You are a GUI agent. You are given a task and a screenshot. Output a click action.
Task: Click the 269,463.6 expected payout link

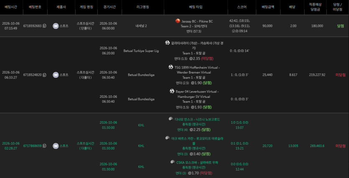tap(317, 146)
